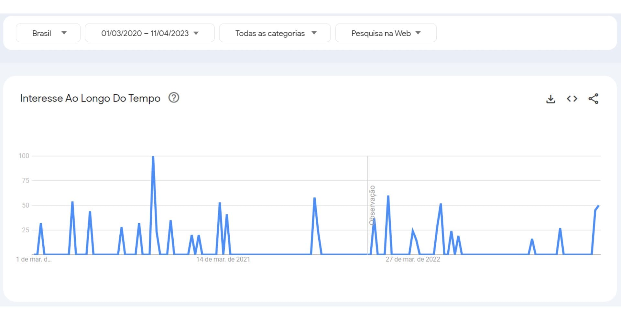The image size is (621, 320).
Task: Click the embed code icon
Action: [572, 99]
